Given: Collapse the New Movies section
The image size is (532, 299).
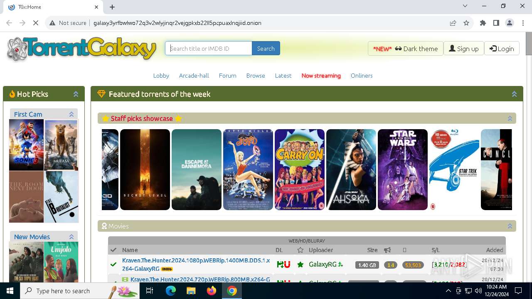Looking at the screenshot, I should pyautogui.click(x=71, y=237).
